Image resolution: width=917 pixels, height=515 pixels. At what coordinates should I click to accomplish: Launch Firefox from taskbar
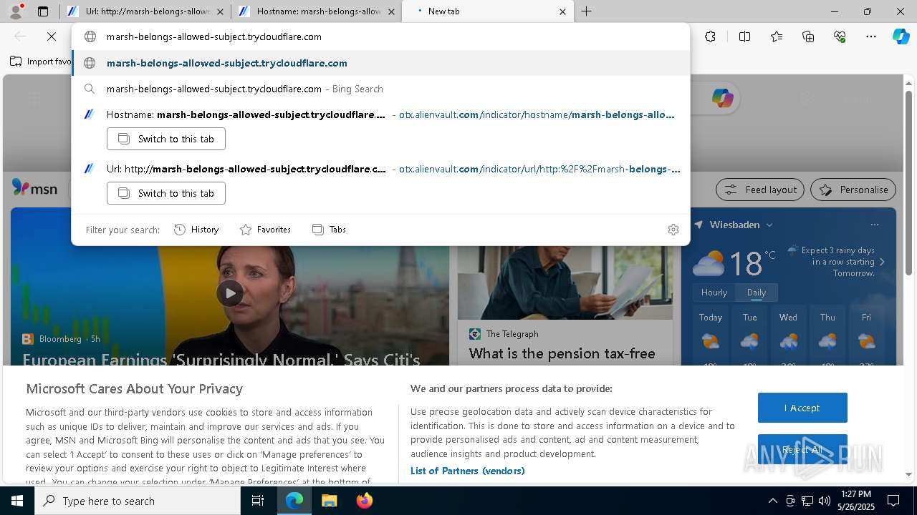coord(364,501)
